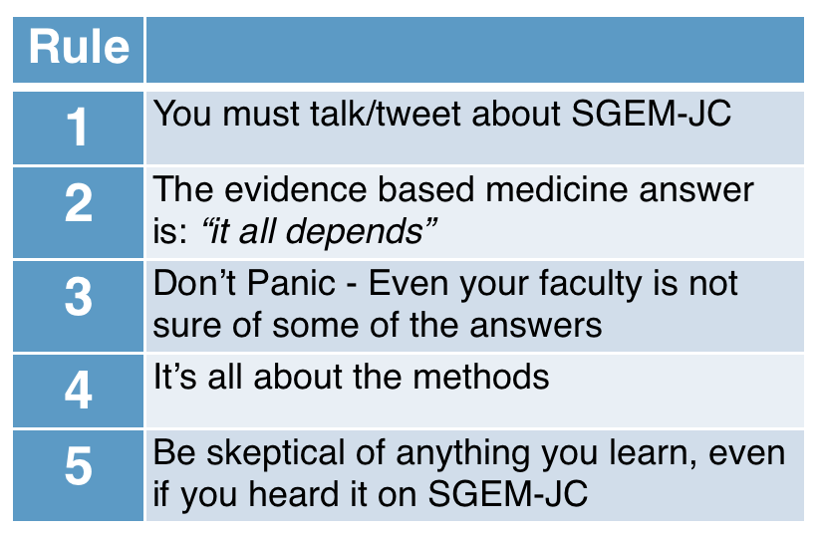Click 'sure of some of the answers' line
The height and width of the screenshot is (534, 821).
tap(378, 325)
